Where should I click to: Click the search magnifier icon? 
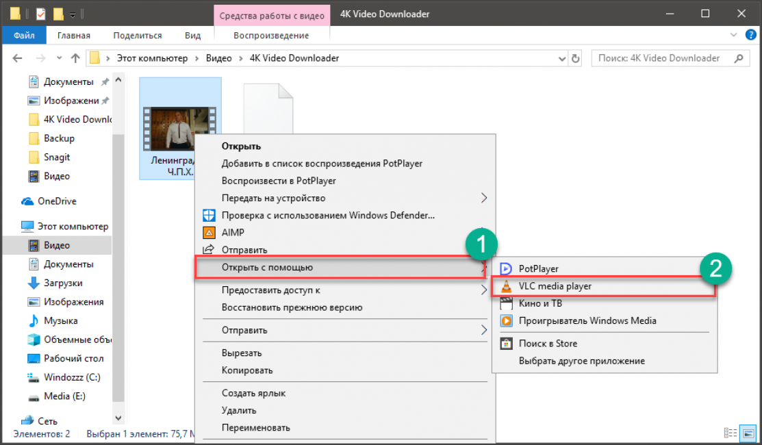pyautogui.click(x=739, y=58)
